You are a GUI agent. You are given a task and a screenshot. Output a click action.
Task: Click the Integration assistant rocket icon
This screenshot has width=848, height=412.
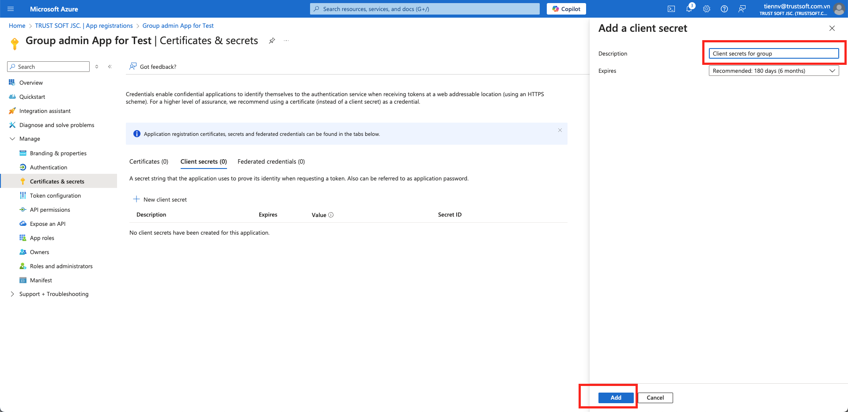[x=12, y=111]
